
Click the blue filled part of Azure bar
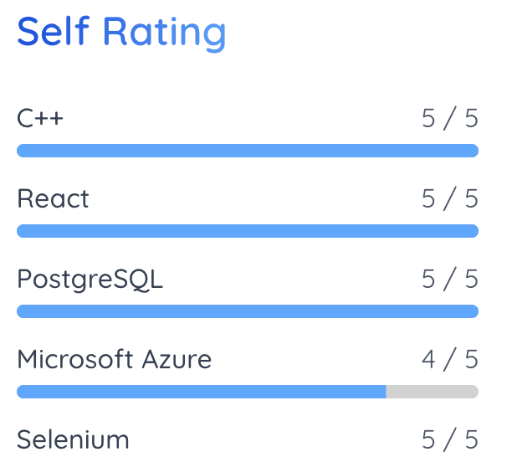[x=202, y=392]
